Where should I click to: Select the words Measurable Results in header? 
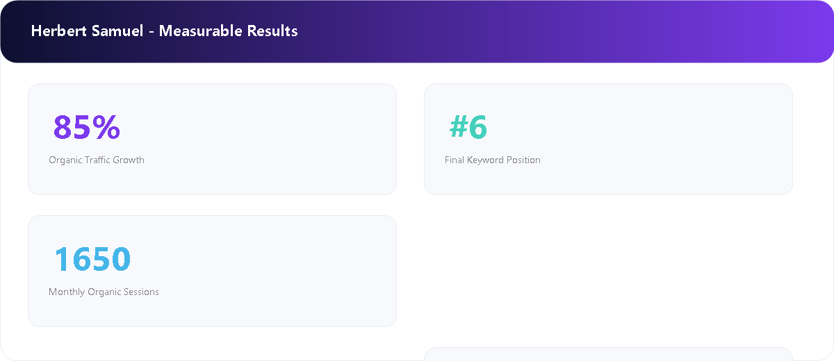click(x=229, y=31)
